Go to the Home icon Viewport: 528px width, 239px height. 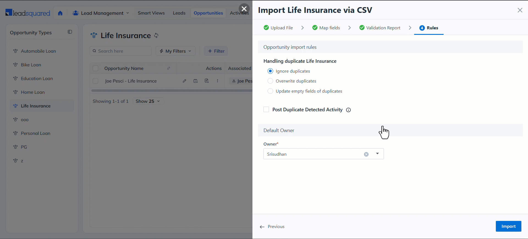pyautogui.click(x=60, y=13)
